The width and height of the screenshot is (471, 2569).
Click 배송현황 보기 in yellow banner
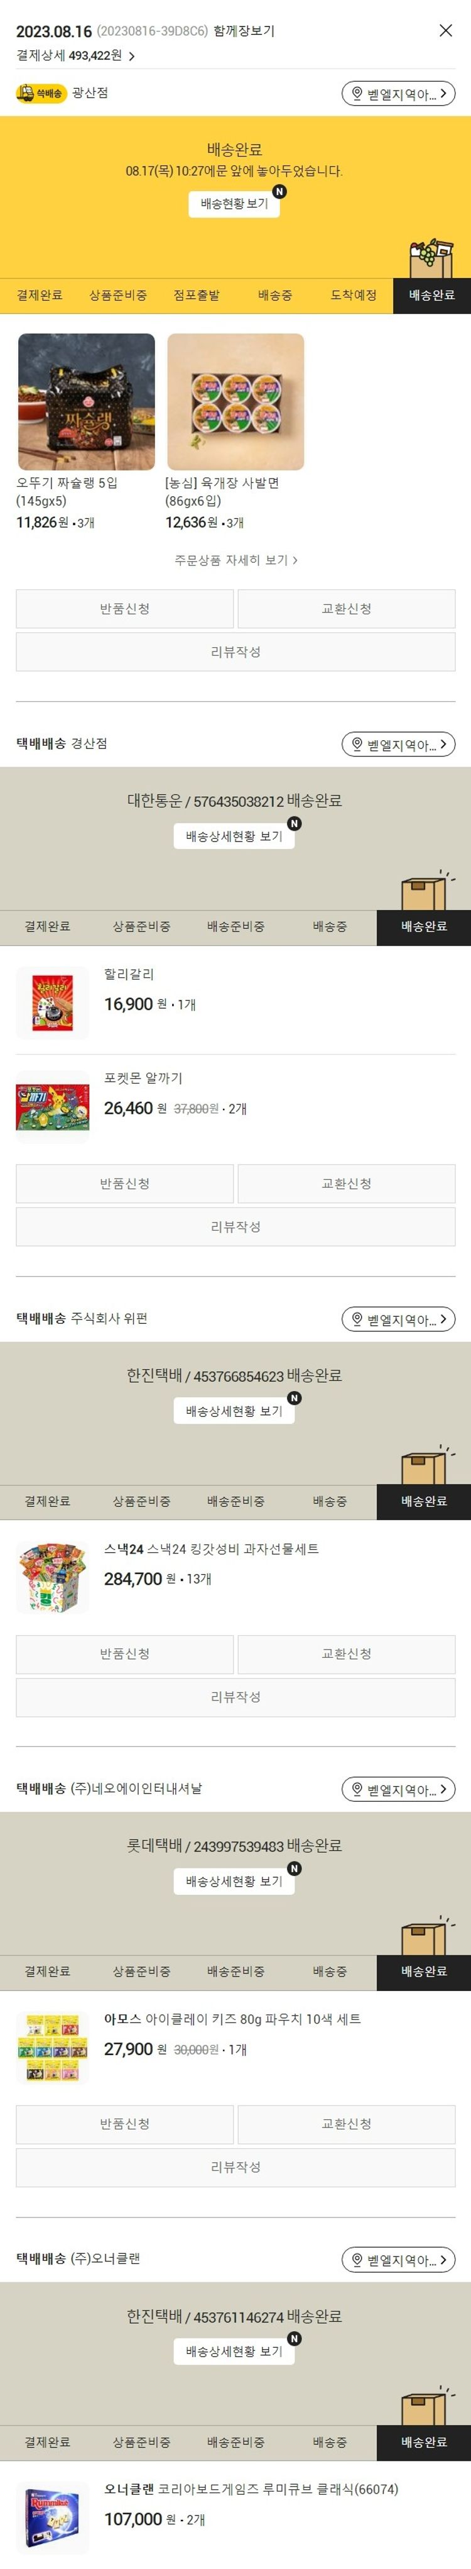tap(234, 204)
